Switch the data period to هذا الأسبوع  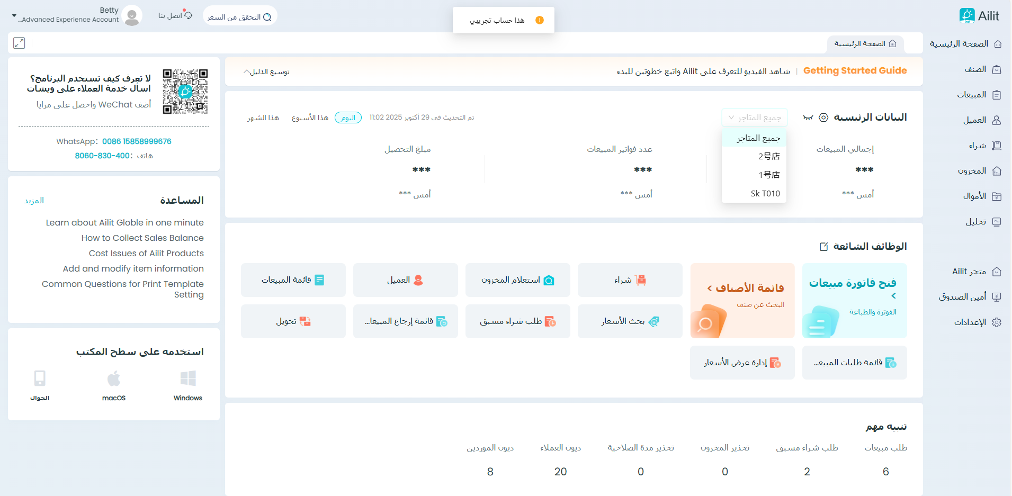pyautogui.click(x=310, y=118)
